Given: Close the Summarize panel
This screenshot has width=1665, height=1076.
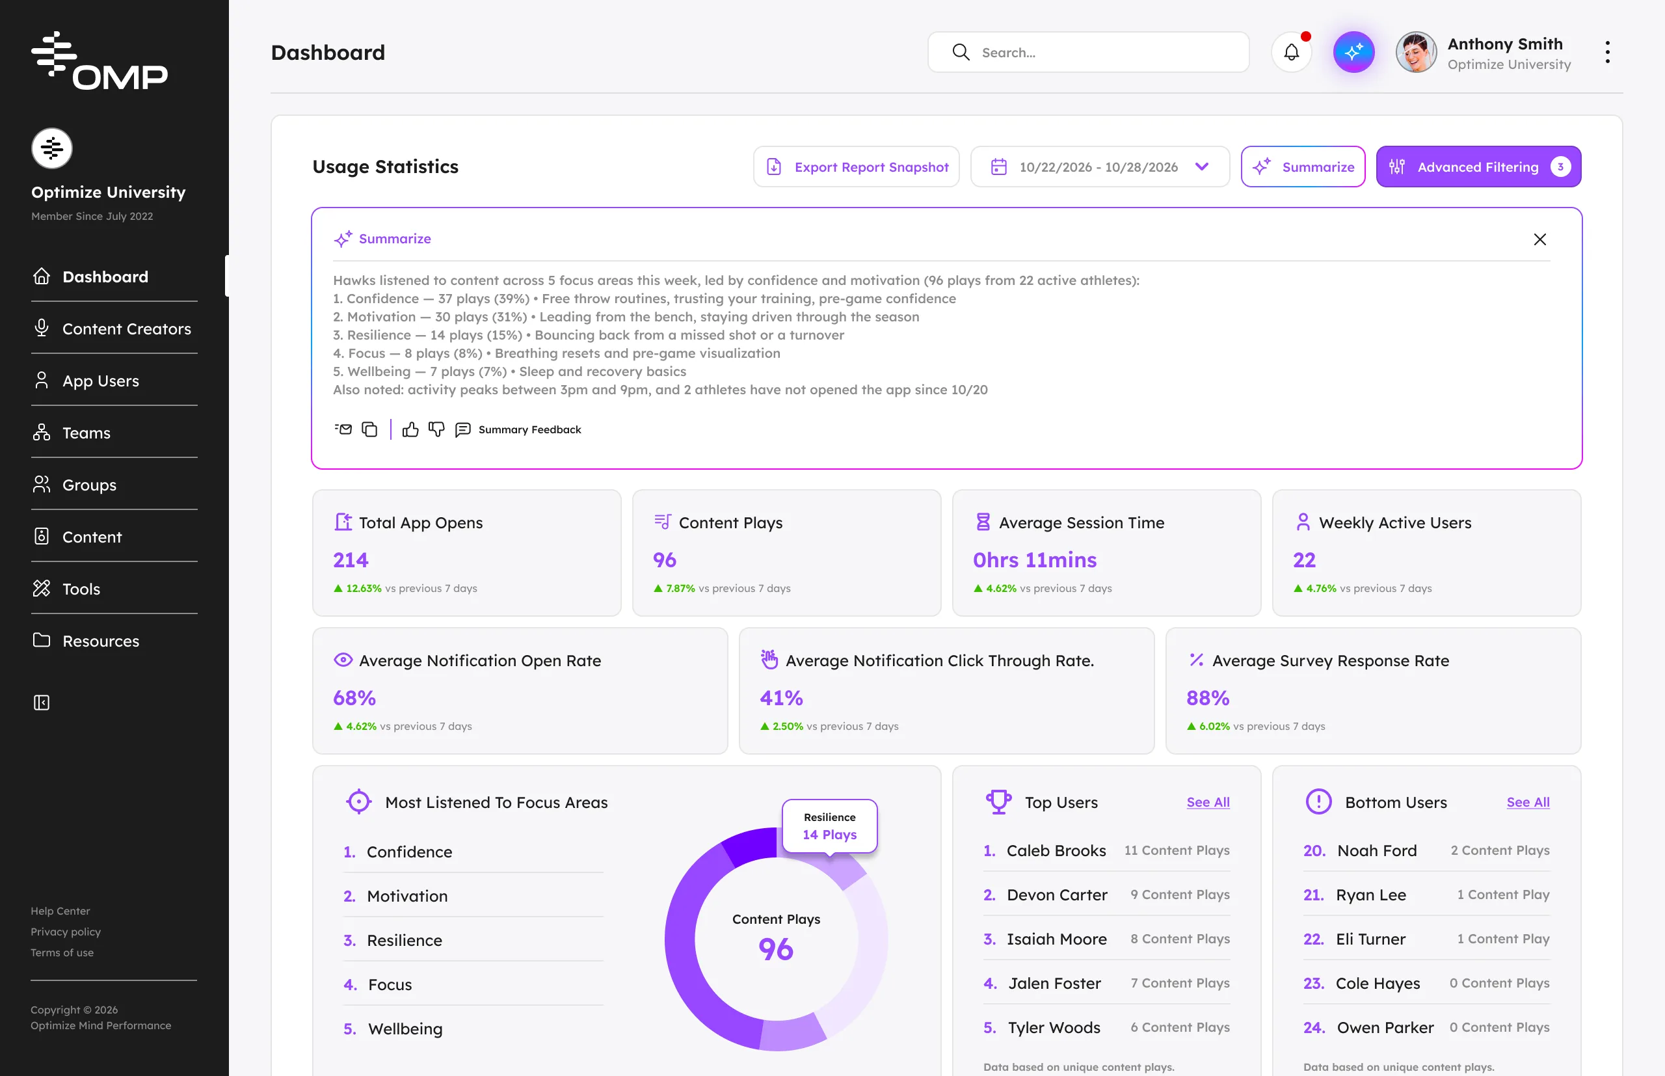Looking at the screenshot, I should click(1539, 239).
